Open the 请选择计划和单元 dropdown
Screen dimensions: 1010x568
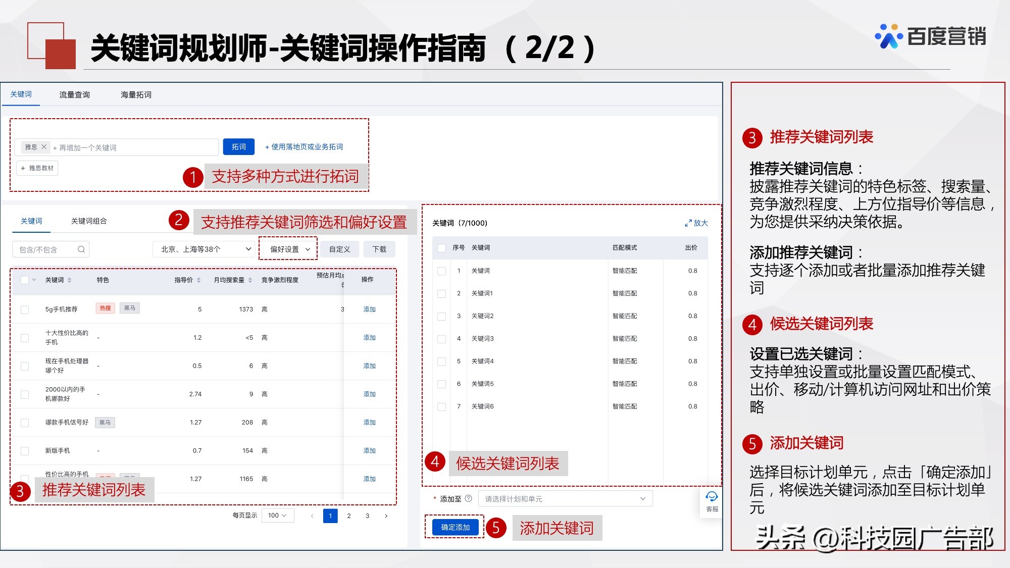565,498
